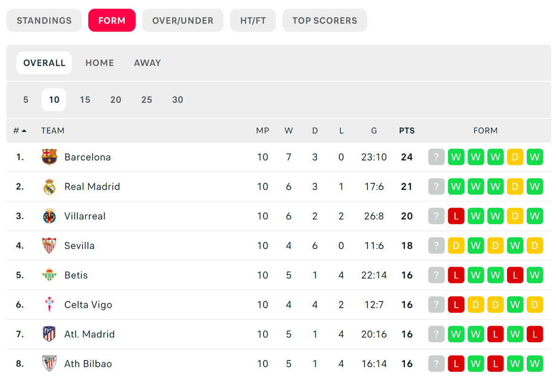Viewport: 557px width, 378px height.
Task: Select the 15 matches filter
Action: coord(85,100)
